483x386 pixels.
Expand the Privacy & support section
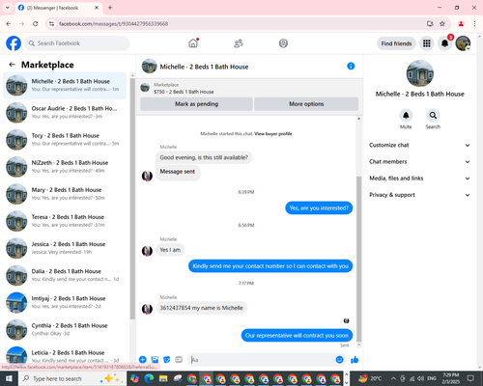(419, 195)
